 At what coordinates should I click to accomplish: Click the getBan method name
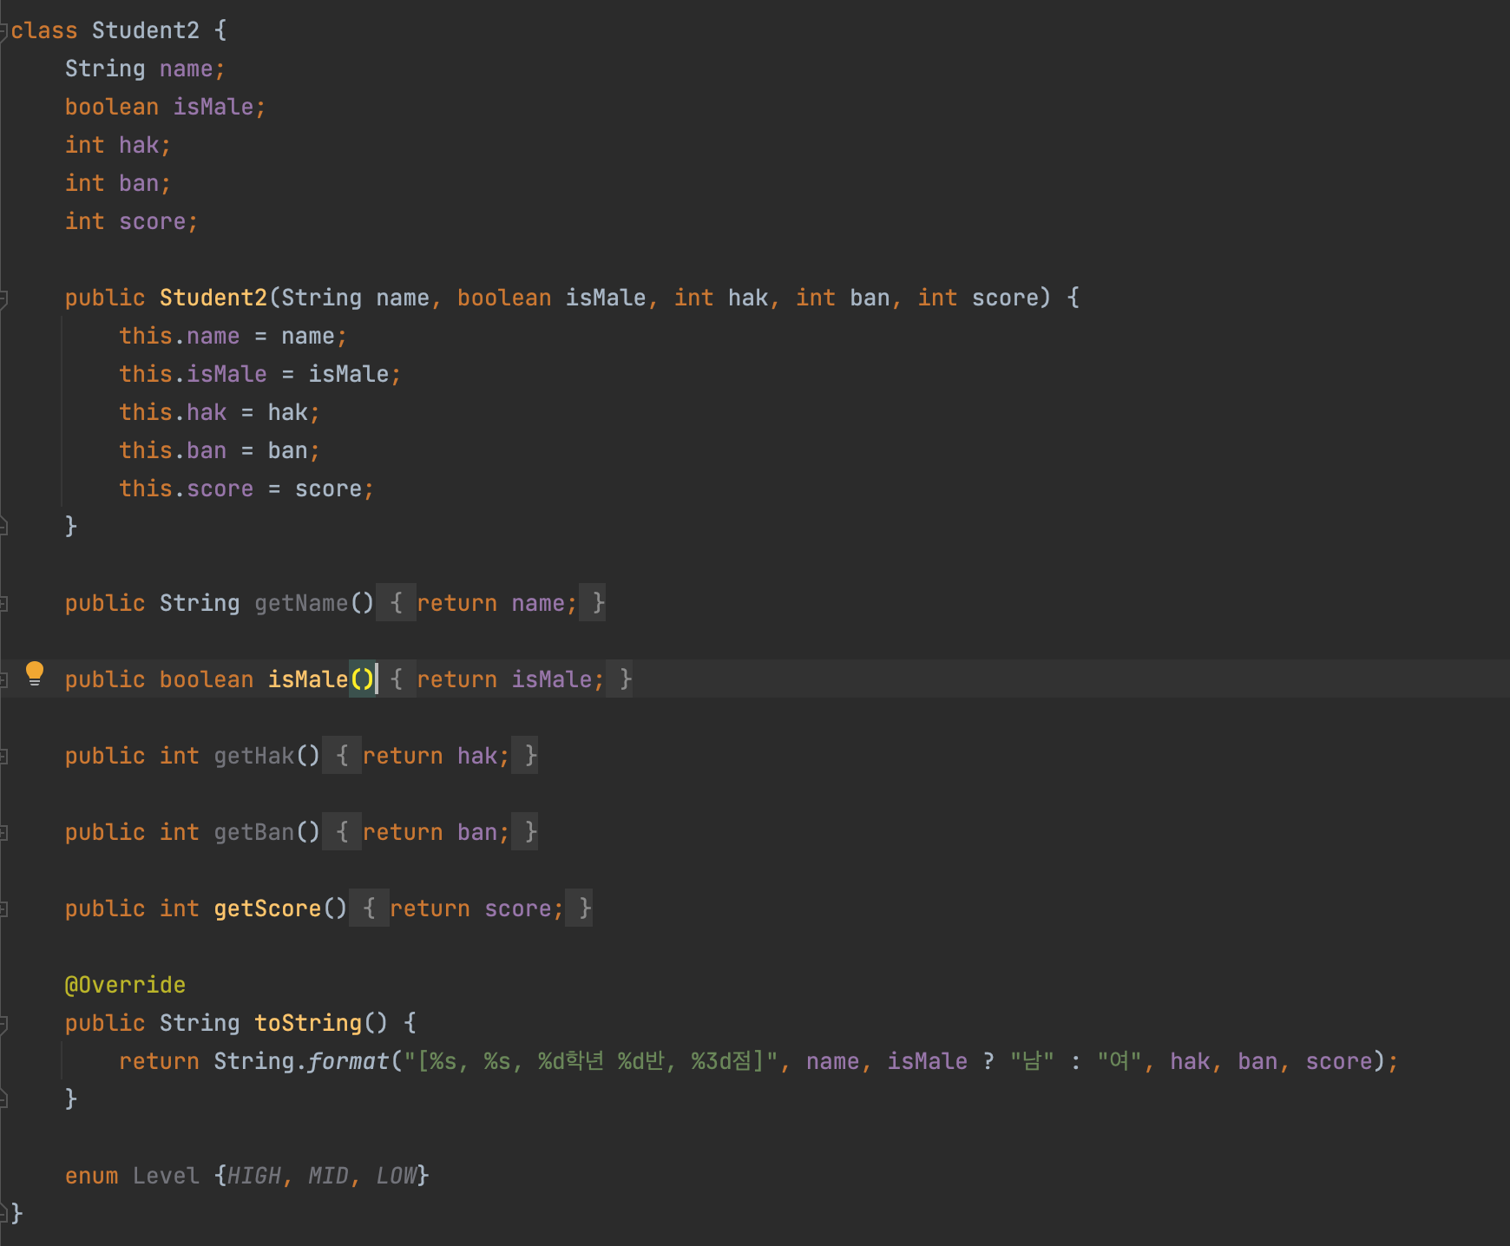click(254, 832)
